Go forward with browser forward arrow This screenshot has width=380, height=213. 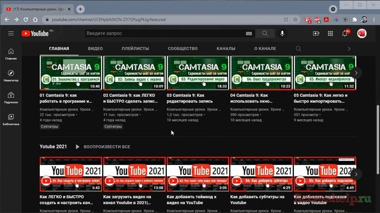click(x=16, y=20)
